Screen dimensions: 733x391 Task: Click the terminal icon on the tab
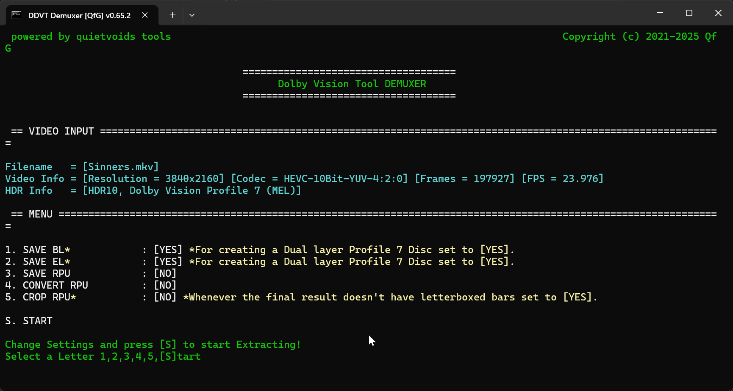[x=16, y=15]
